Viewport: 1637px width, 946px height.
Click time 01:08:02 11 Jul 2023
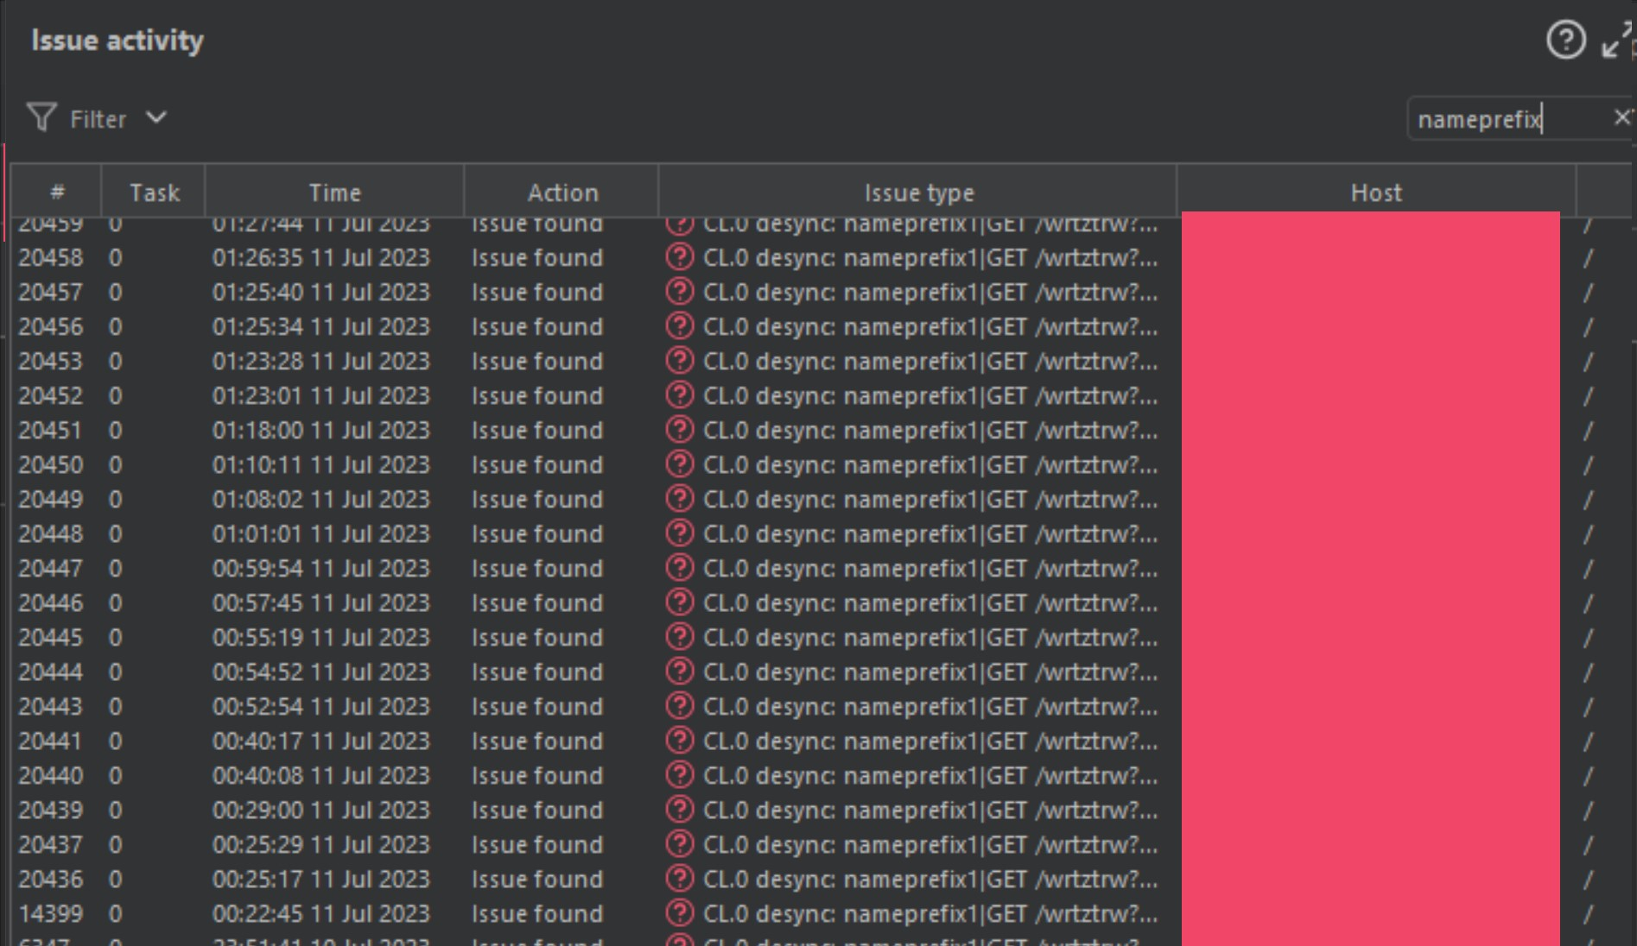click(321, 499)
